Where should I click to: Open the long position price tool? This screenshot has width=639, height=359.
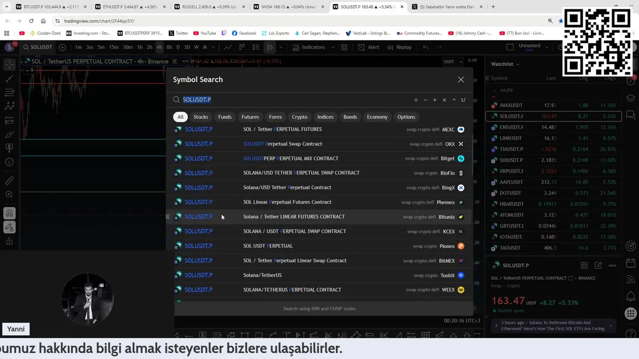pos(9,148)
